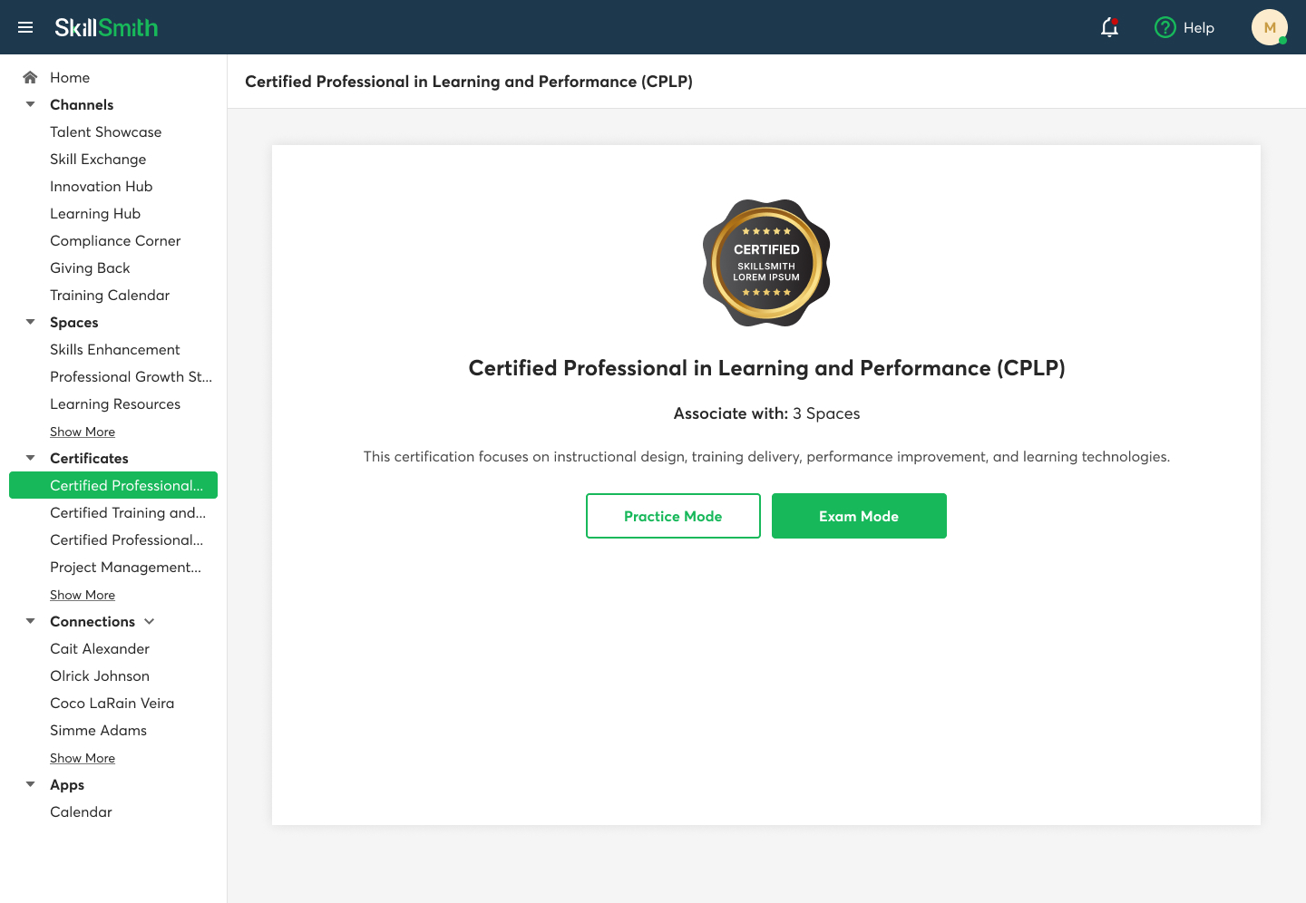The width and height of the screenshot is (1306, 903).
Task: Click Connections section heading
Action: (x=93, y=621)
